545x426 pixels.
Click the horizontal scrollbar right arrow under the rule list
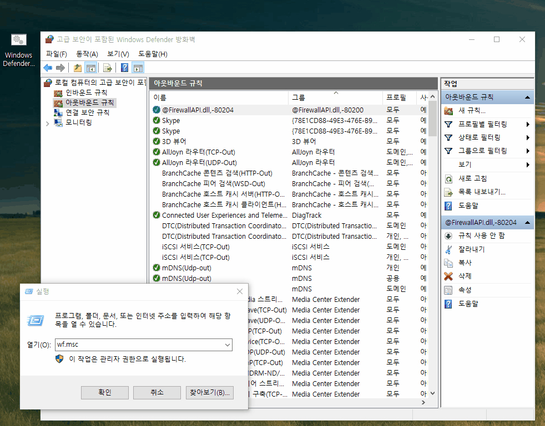click(423, 402)
